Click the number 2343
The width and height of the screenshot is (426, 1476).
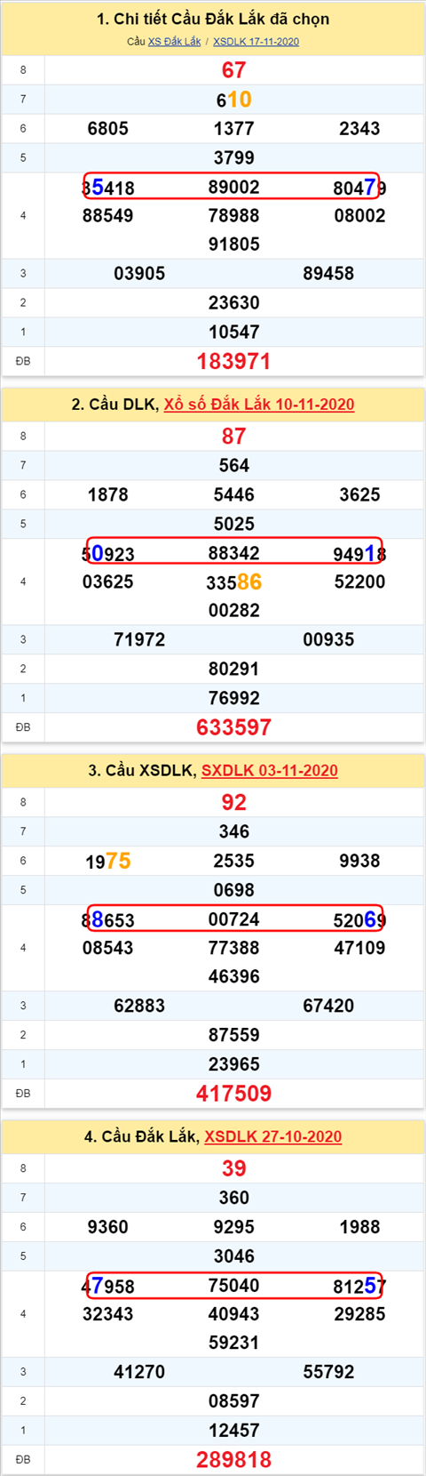click(359, 129)
